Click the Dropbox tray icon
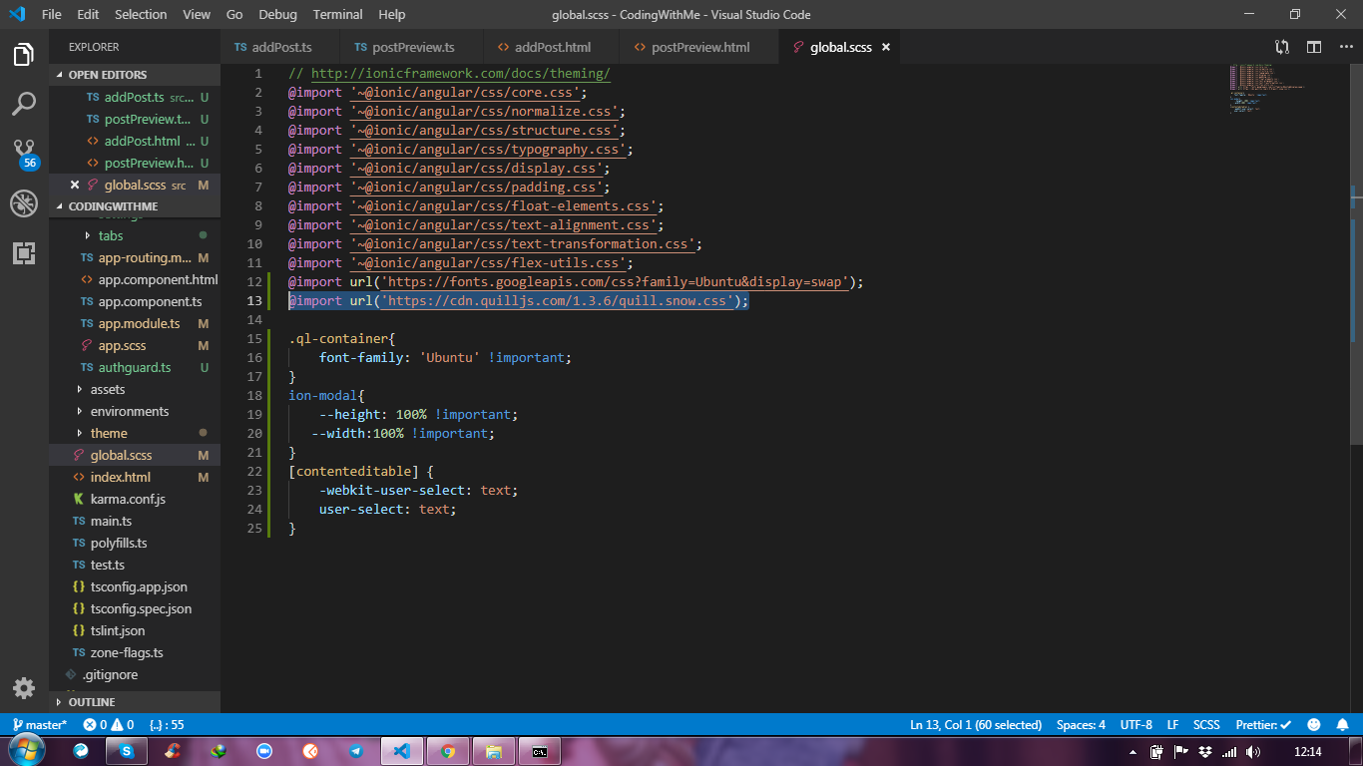This screenshot has height=766, width=1363. (1205, 752)
